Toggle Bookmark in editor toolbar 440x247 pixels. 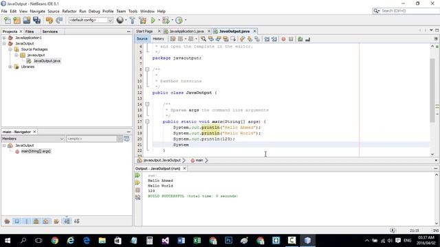tap(257, 39)
